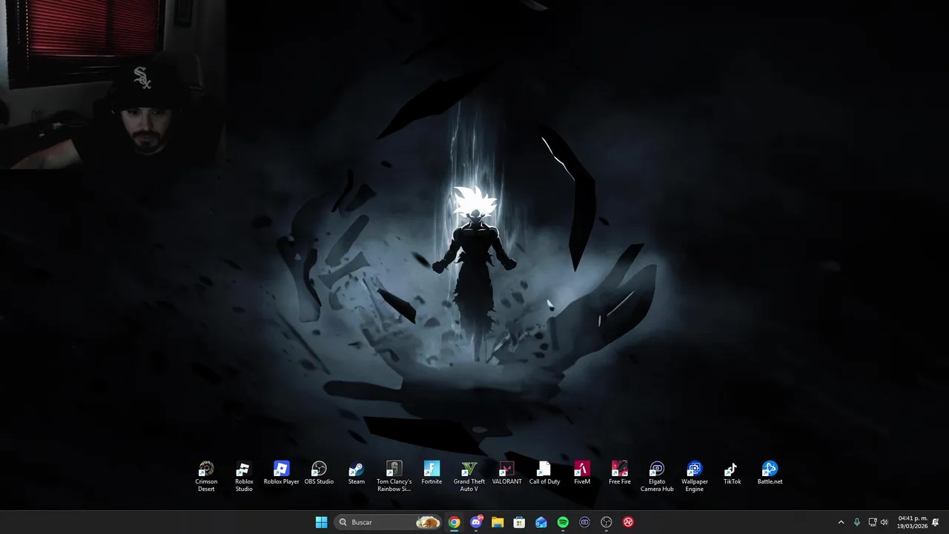Select the Wallpaper Engine desktop icon
The height and width of the screenshot is (534, 949).
[695, 475]
